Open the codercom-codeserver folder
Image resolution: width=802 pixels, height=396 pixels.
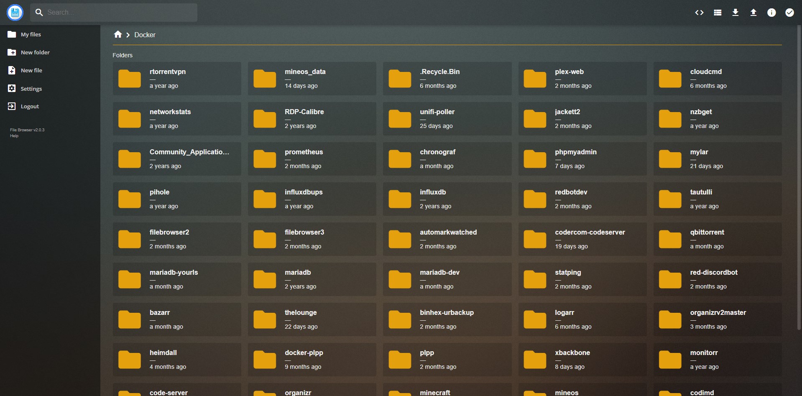582,239
